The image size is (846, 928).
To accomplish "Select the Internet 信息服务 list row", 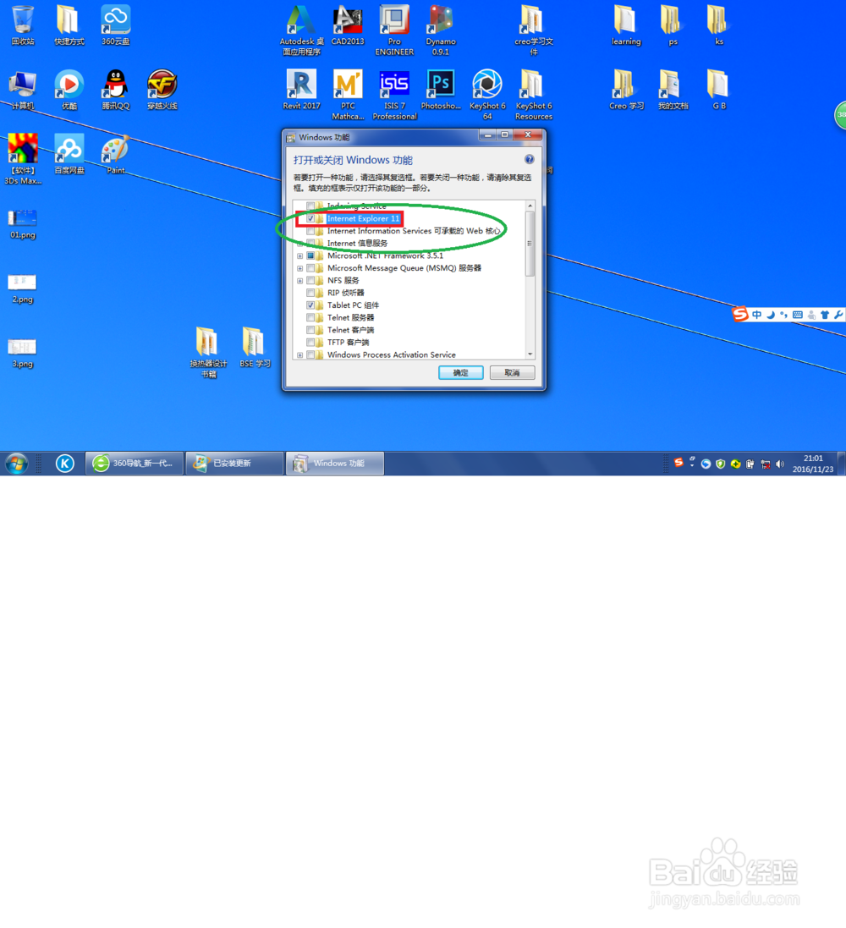I will (x=358, y=244).
